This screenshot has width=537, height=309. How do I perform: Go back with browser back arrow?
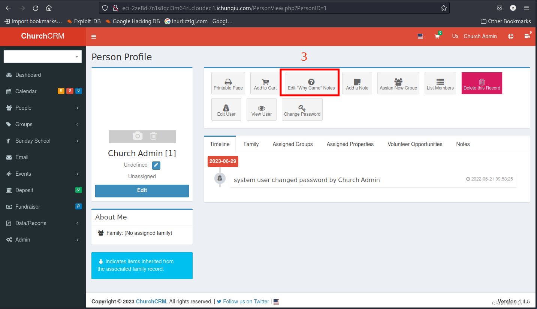pos(9,8)
